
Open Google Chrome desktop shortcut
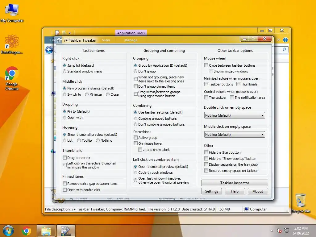[12, 78]
